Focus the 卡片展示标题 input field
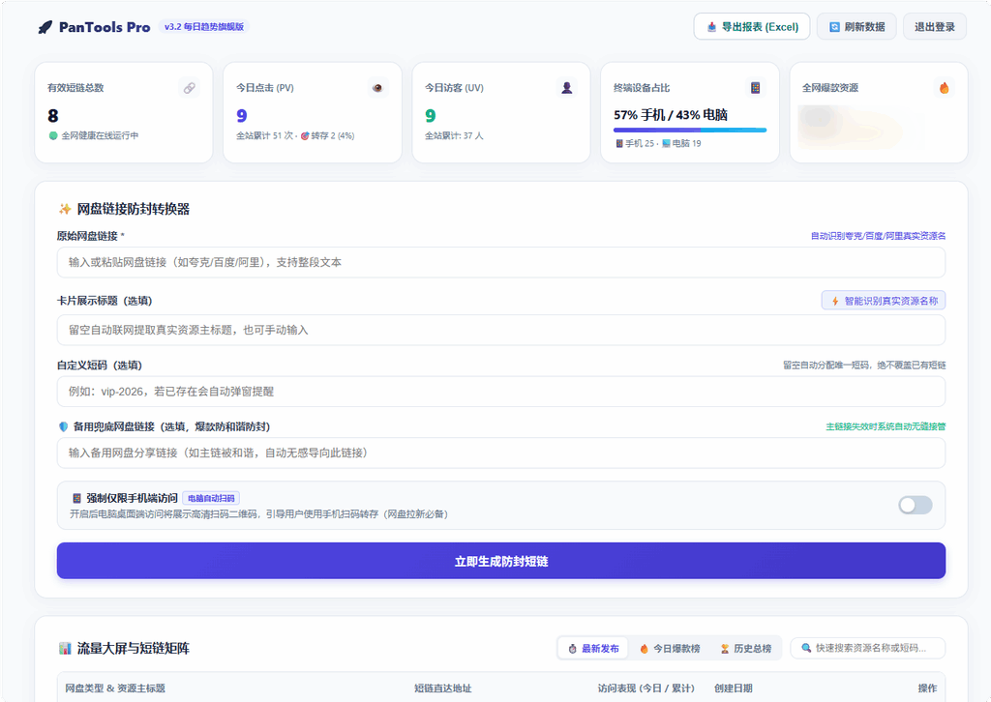Screen dimensions: 991x702 (501, 330)
